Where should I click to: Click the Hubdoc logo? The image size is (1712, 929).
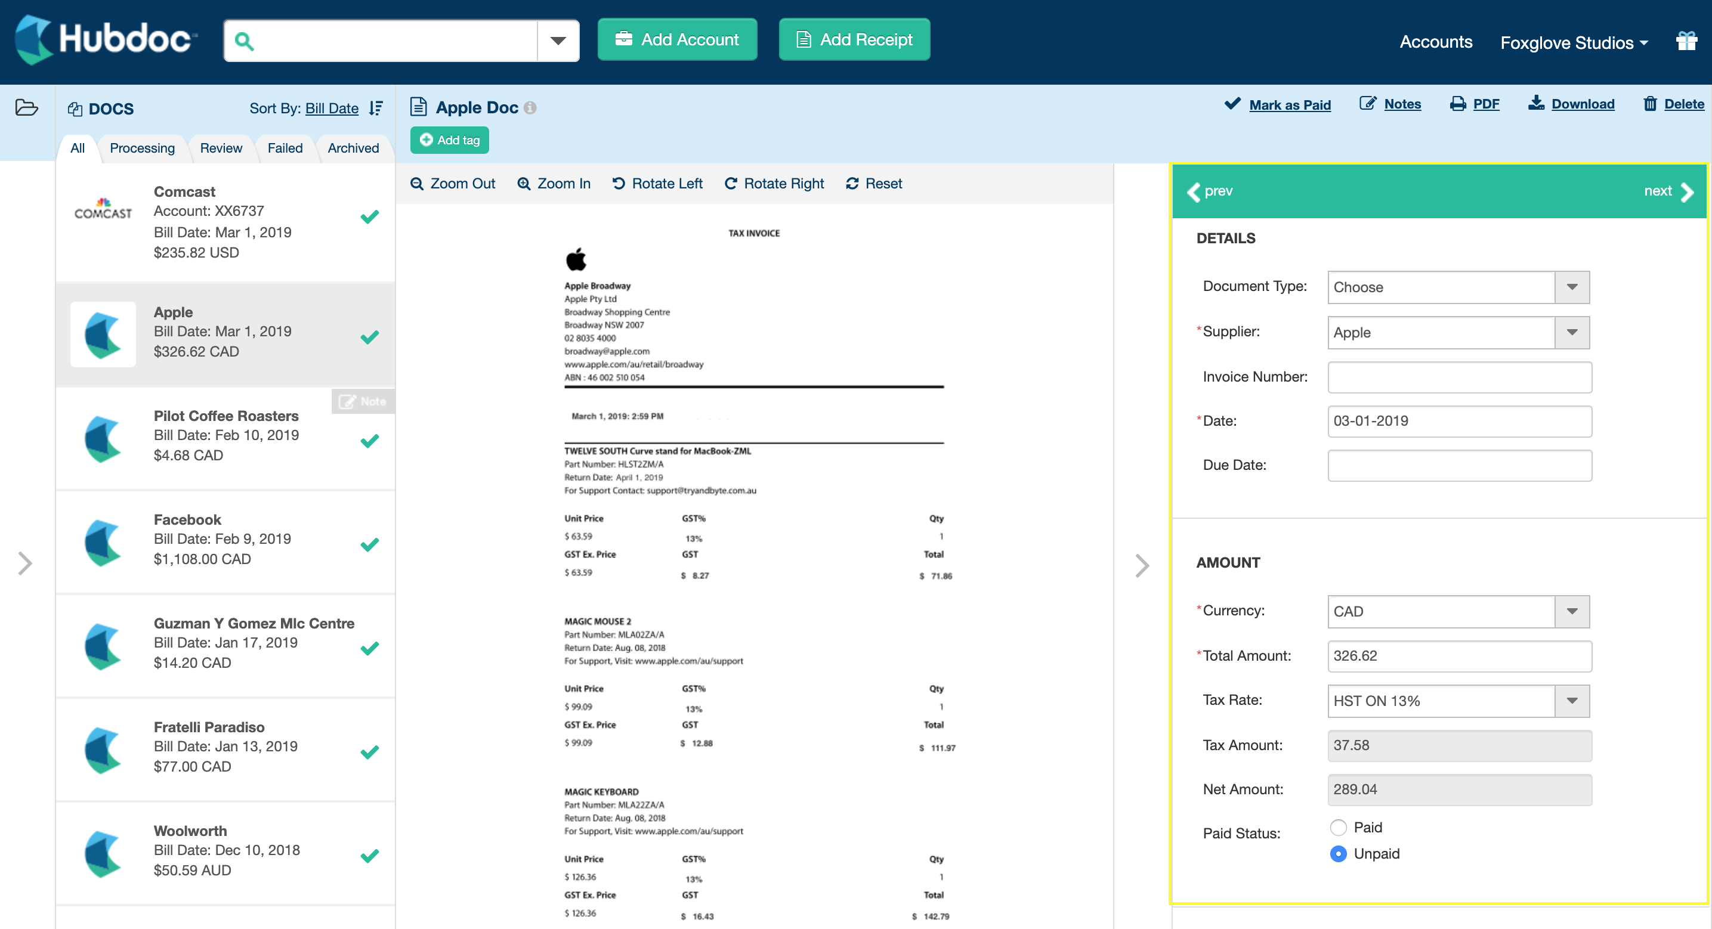[x=106, y=40]
